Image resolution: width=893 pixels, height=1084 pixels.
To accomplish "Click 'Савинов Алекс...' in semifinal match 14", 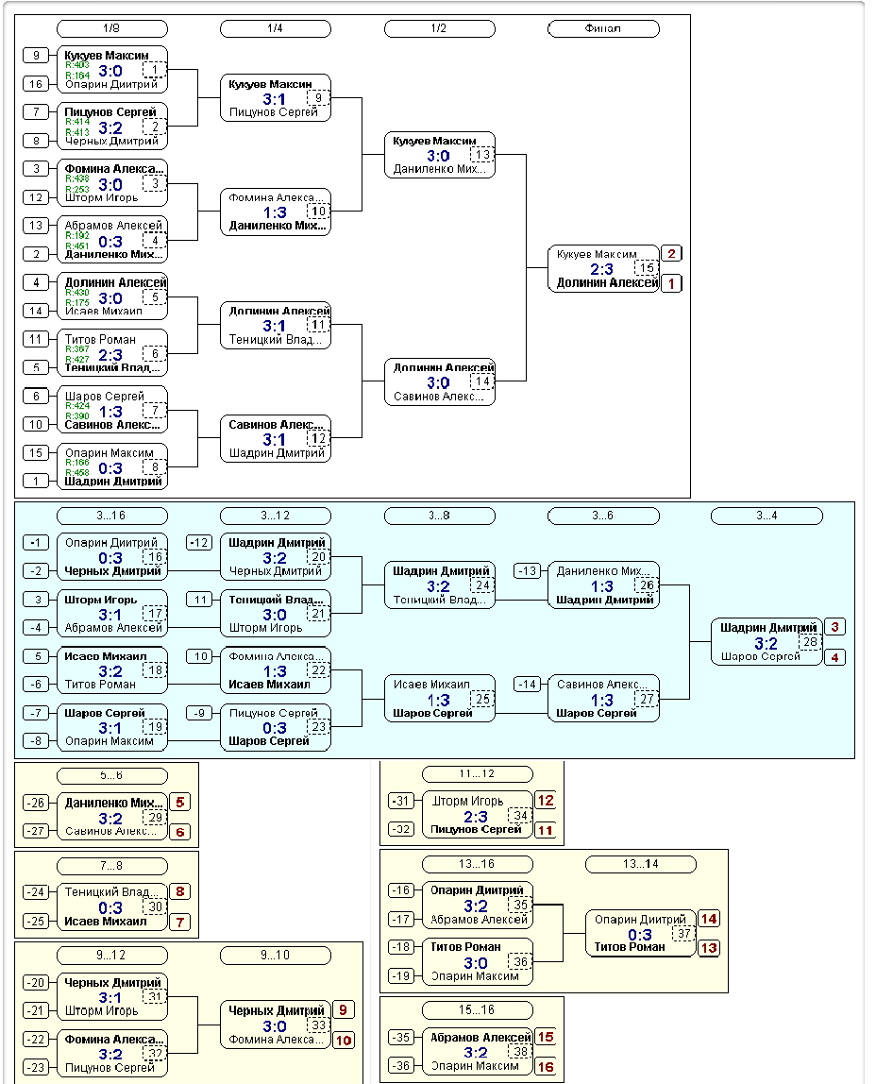I will (x=438, y=397).
